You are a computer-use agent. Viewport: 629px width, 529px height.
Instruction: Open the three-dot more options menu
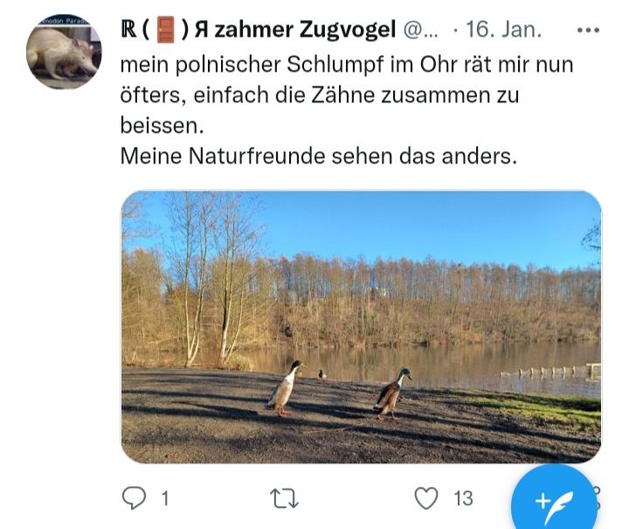click(588, 30)
